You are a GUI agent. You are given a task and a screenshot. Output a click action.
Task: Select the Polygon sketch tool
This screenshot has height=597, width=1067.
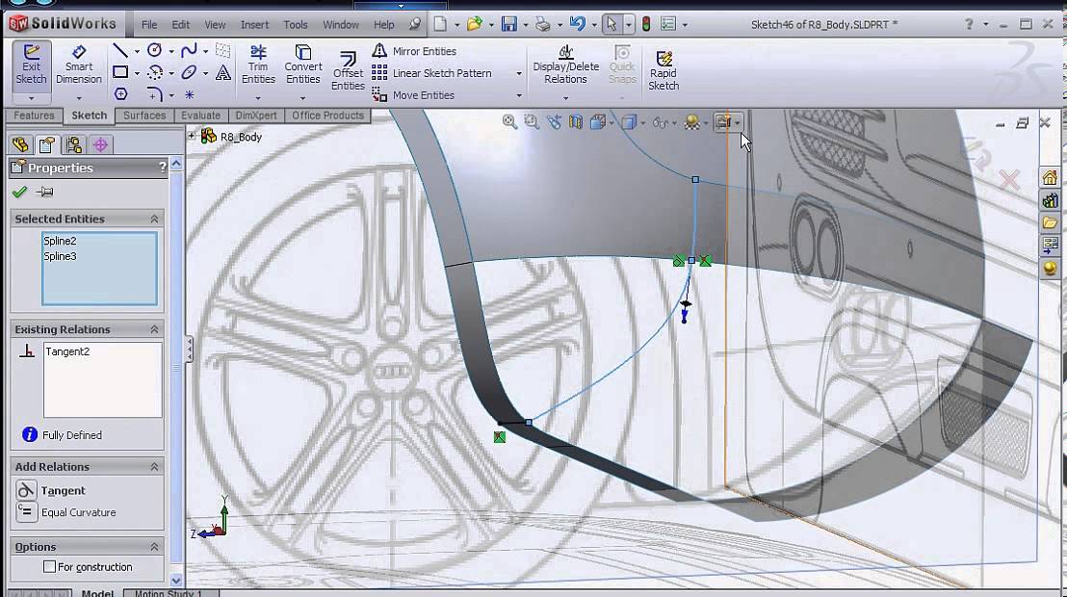121,94
